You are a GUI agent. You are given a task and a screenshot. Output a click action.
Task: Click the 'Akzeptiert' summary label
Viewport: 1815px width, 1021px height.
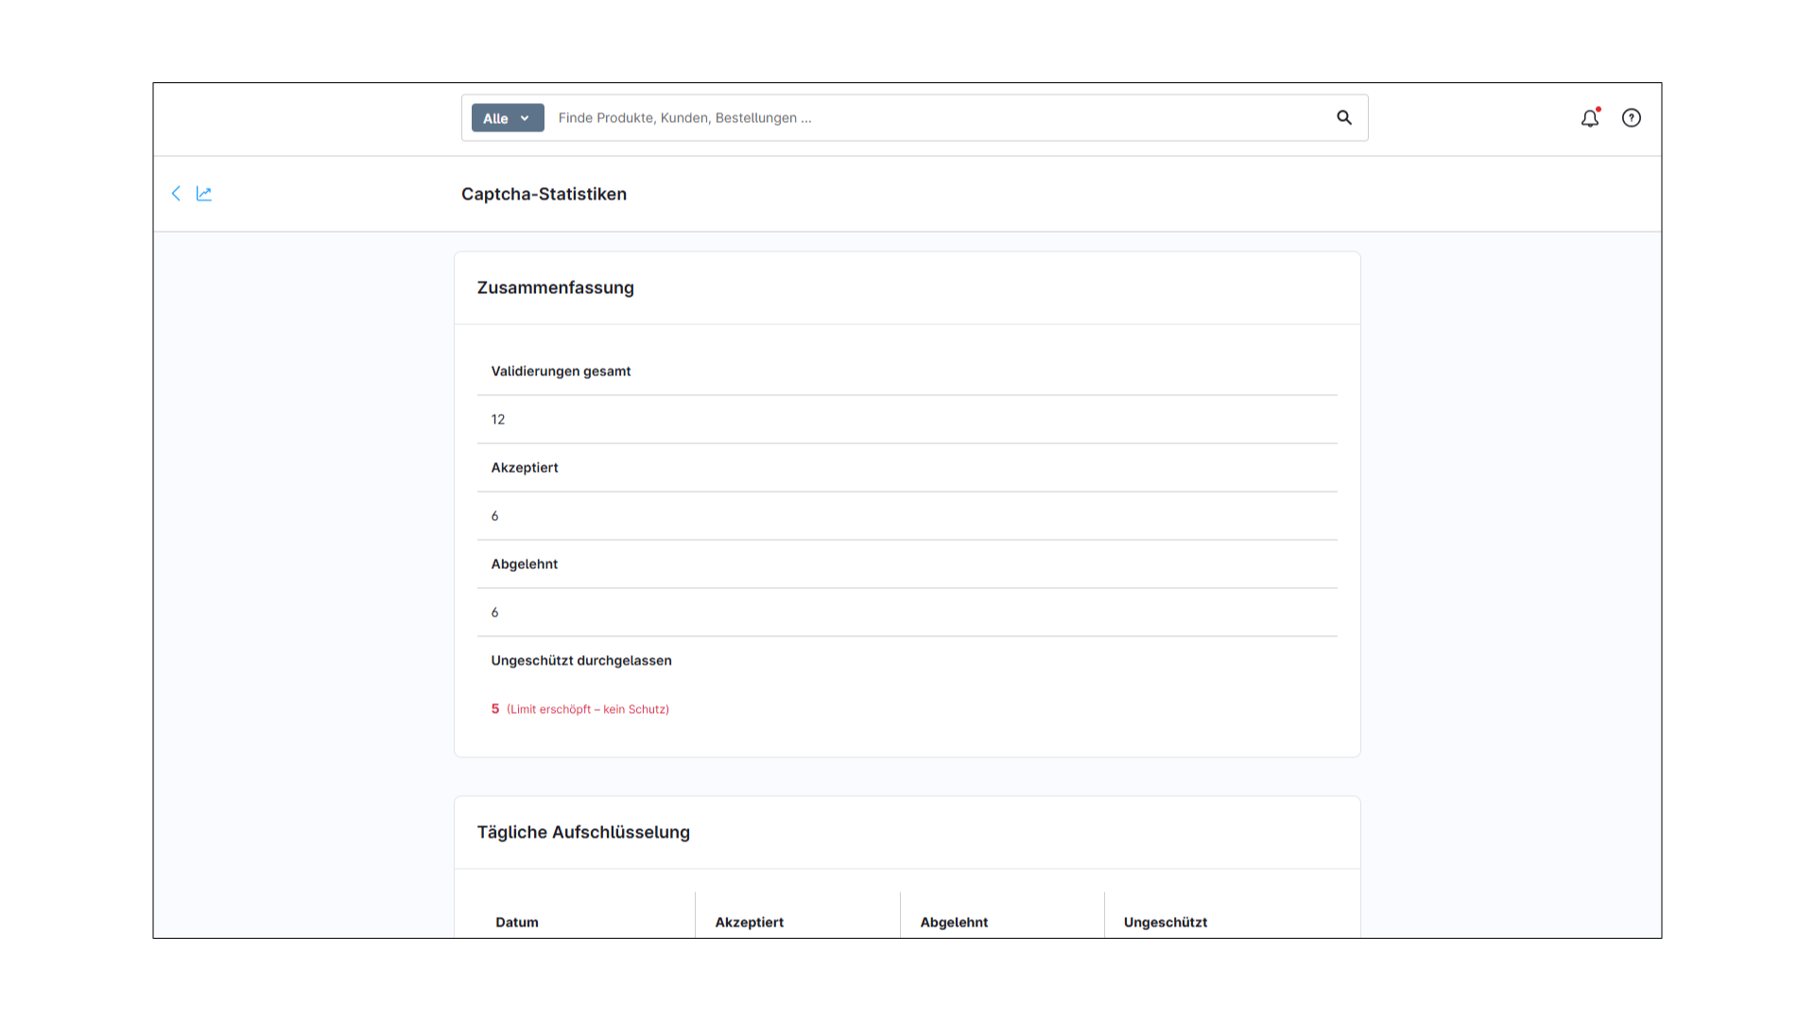click(x=525, y=468)
